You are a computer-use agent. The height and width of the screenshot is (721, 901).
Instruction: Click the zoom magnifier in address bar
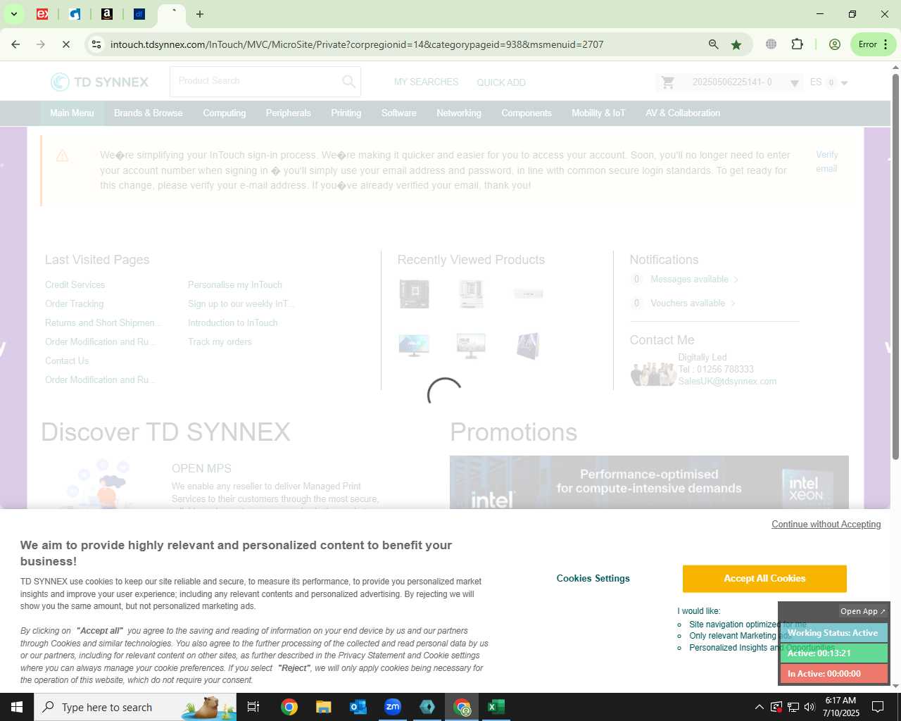pos(713,44)
